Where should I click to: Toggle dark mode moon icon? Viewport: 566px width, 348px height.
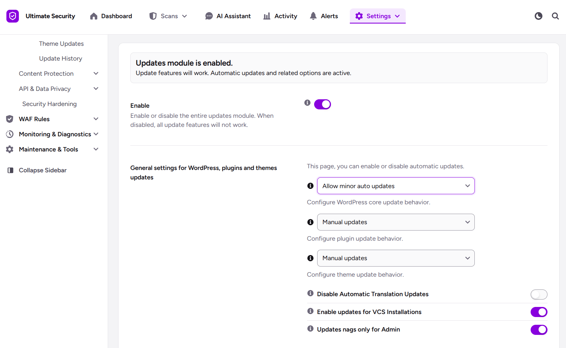click(x=538, y=16)
